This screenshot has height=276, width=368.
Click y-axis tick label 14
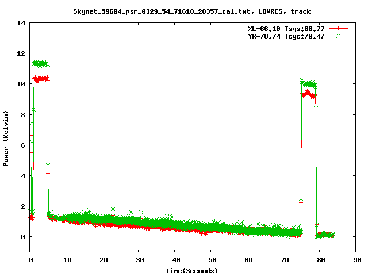tap(21, 23)
